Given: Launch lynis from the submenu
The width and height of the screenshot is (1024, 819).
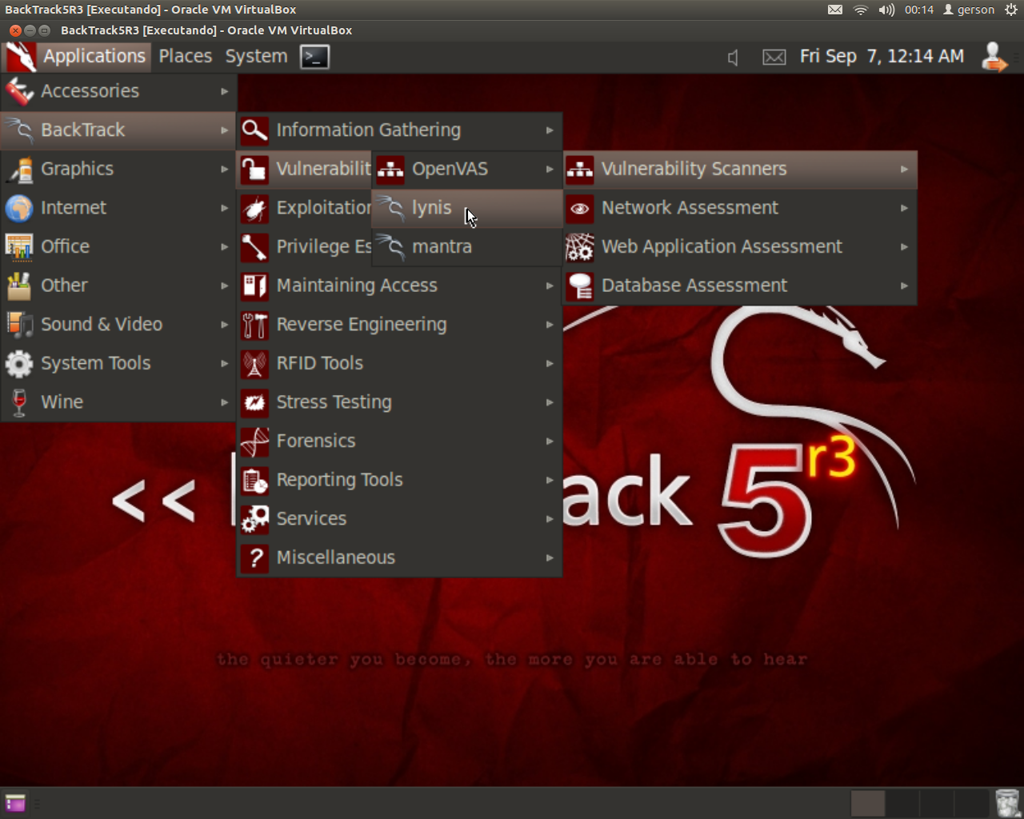Looking at the screenshot, I should pyautogui.click(x=467, y=208).
